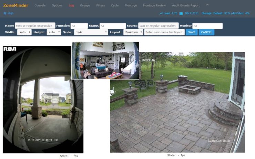Viewport: 255px width, 159px height.
Task: Open the Groups menu item
Action: click(85, 5)
